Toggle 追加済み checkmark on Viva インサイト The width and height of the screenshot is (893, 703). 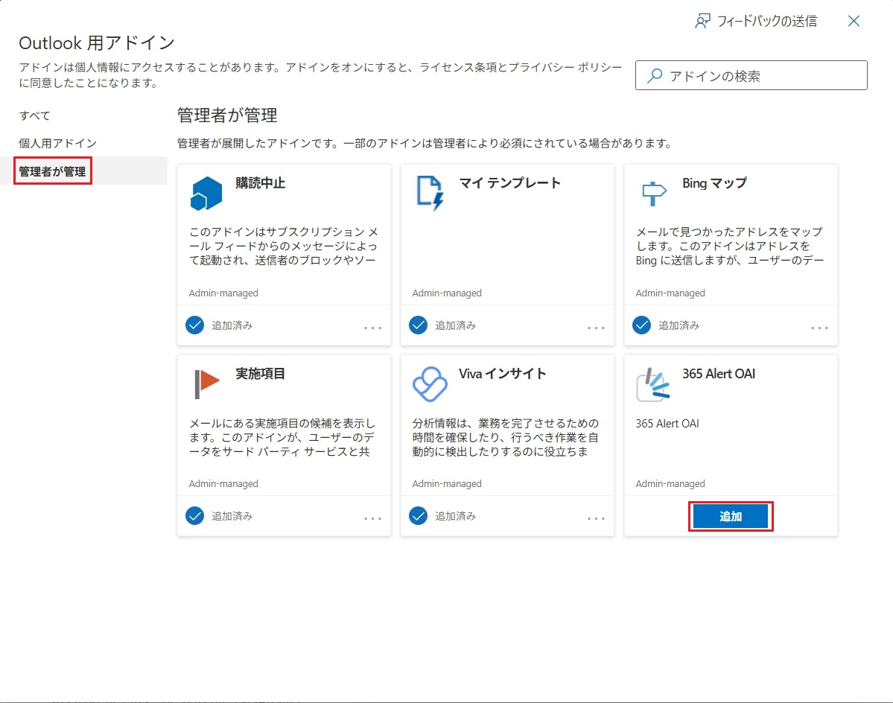pos(418,515)
